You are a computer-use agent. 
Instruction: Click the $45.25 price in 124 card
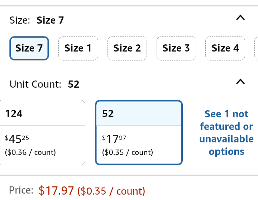(17, 139)
